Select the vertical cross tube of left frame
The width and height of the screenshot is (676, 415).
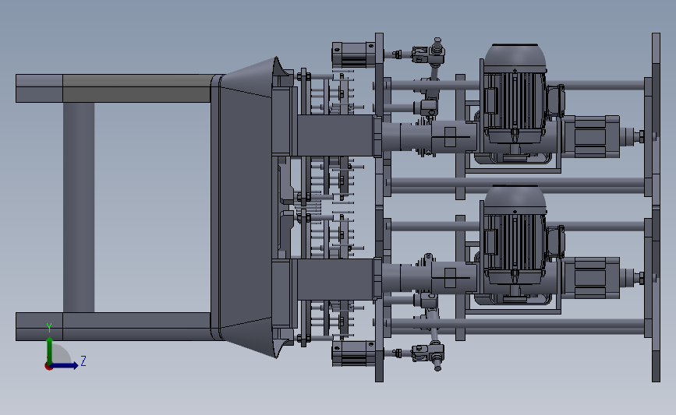tap(79, 207)
